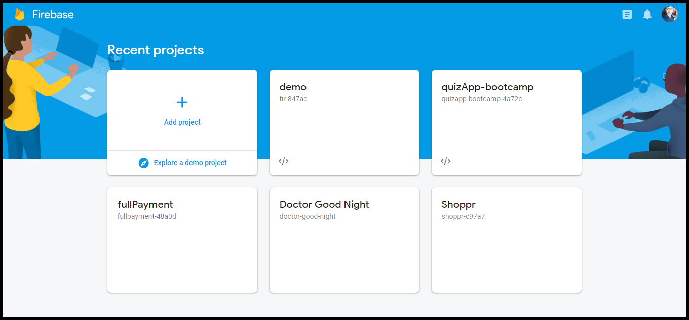Click project ID doctor-good-night
Viewport: 689px width, 320px height.
click(308, 217)
